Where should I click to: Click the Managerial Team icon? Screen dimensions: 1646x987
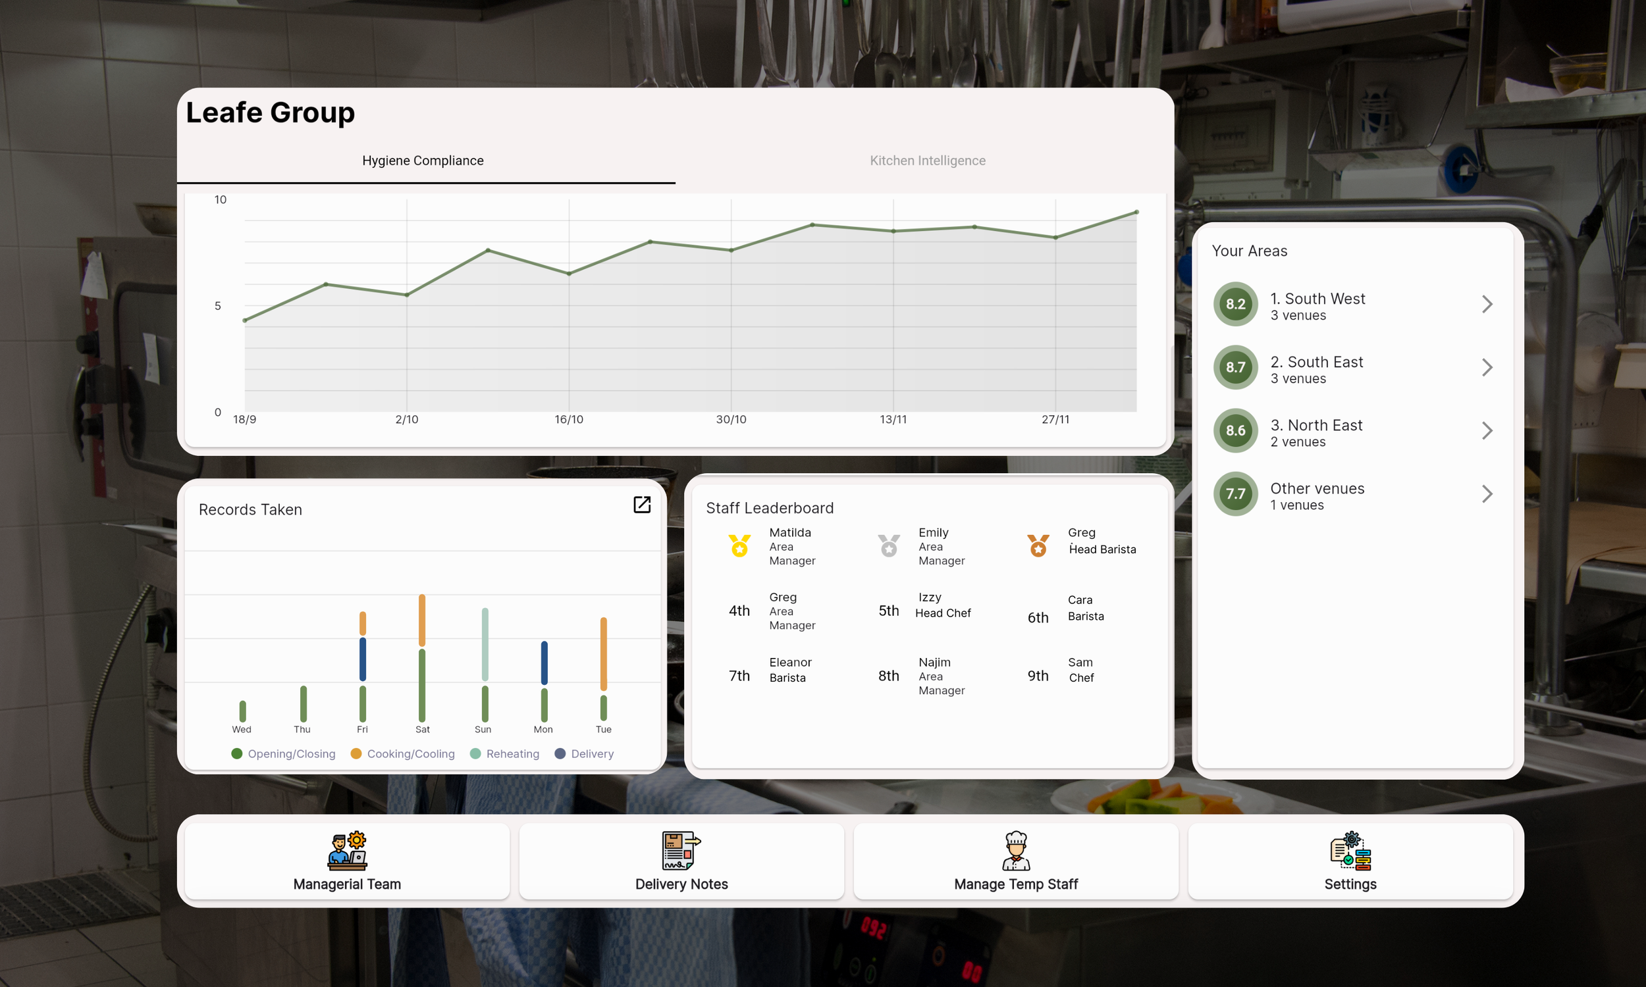346,851
